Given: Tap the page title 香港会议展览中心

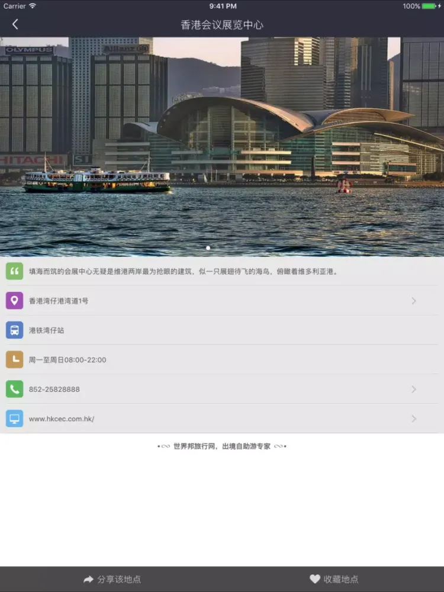Looking at the screenshot, I should click(222, 25).
